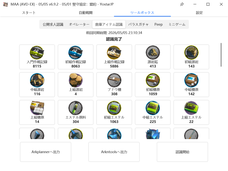Click the count 8115 under 入門作戦記録

pos(37,66)
